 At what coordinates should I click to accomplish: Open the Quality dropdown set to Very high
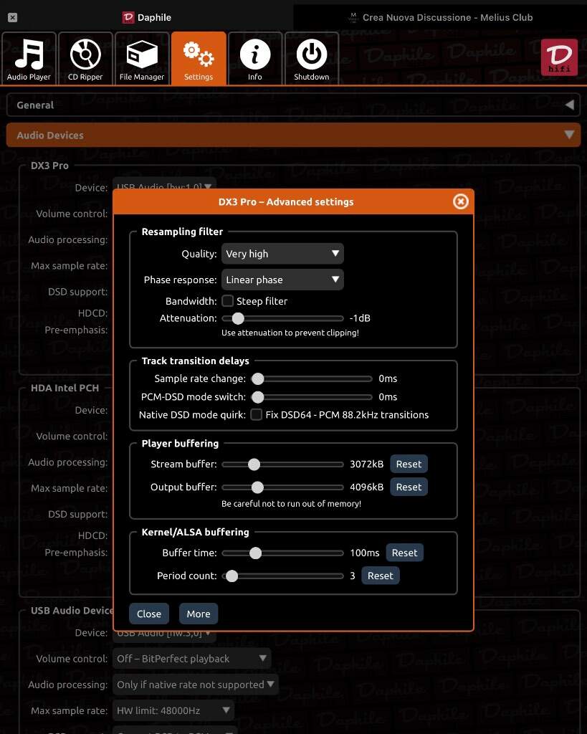click(282, 254)
